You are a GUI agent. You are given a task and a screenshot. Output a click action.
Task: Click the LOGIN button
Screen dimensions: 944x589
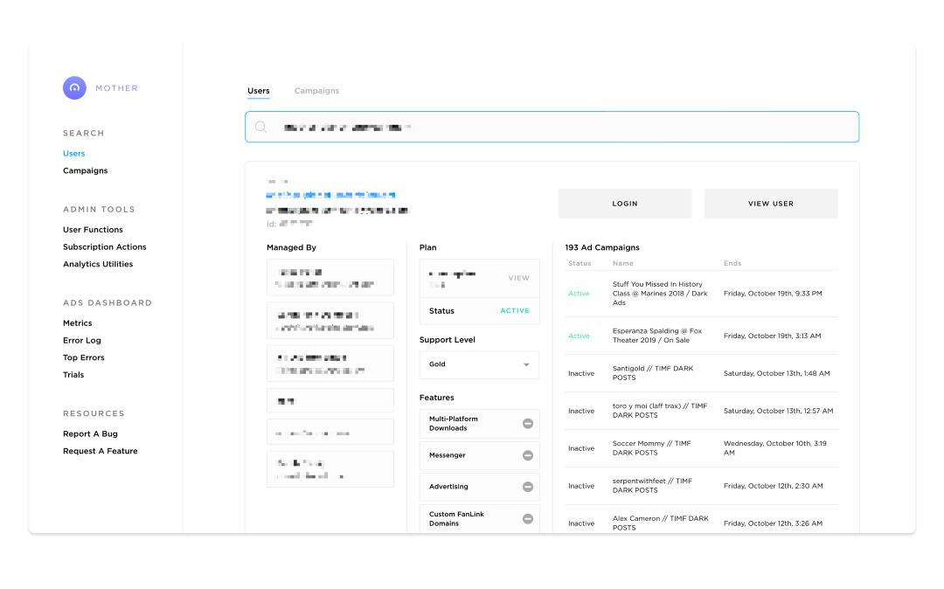tap(625, 204)
